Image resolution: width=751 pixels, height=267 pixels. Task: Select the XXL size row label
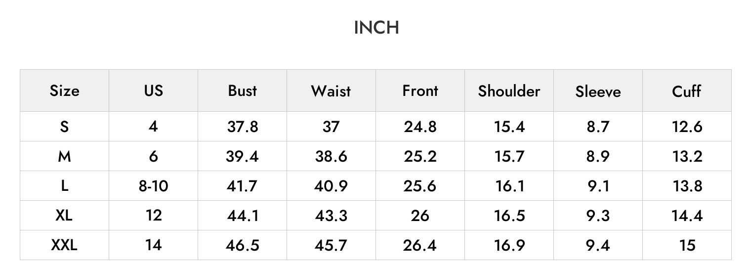point(64,245)
